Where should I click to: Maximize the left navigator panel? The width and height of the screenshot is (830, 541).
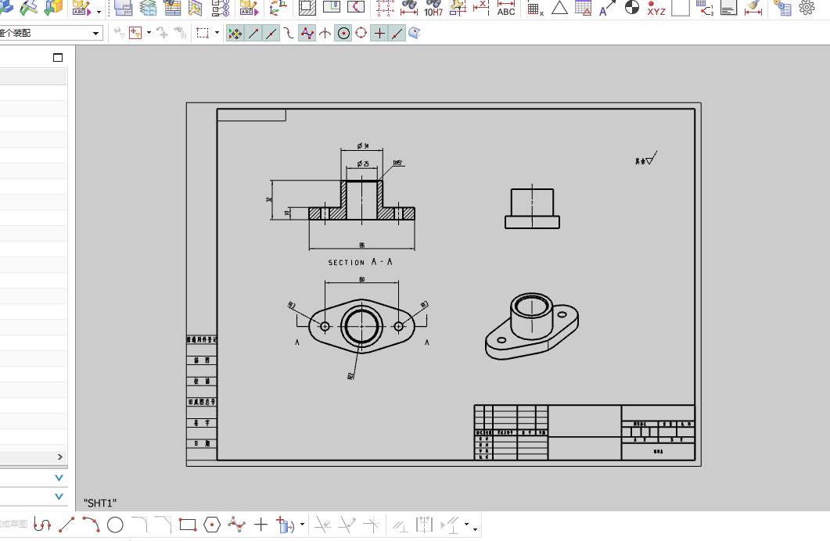tap(58, 58)
